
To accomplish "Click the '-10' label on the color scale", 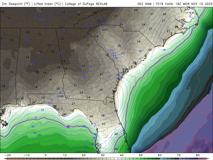I will 27,155.
